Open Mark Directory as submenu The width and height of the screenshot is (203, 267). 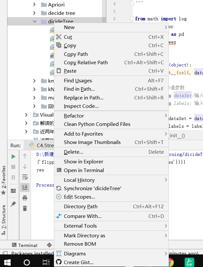click(x=111, y=235)
